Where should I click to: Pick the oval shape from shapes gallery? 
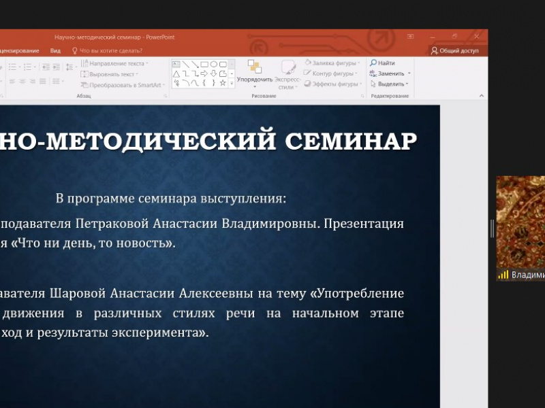(213, 64)
